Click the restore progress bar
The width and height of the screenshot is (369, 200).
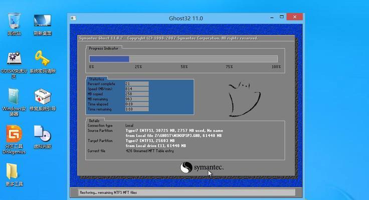point(183,58)
